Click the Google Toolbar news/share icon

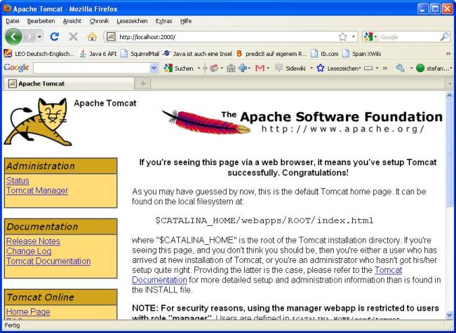(x=214, y=68)
